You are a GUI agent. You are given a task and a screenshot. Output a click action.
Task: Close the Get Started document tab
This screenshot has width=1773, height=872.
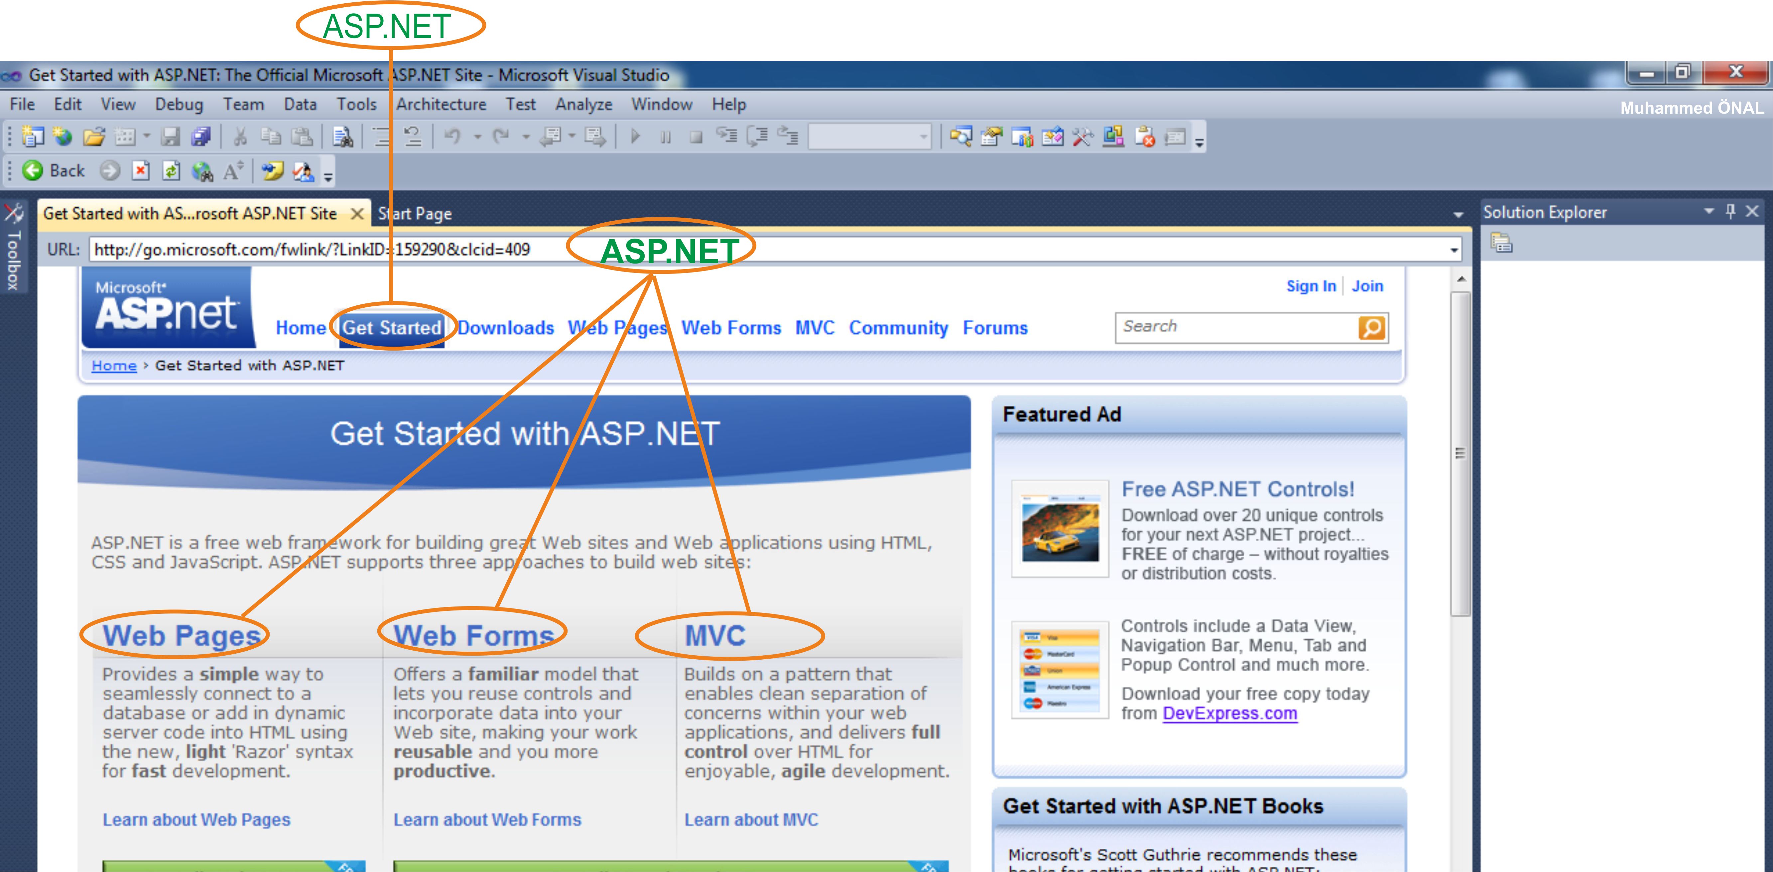[356, 214]
